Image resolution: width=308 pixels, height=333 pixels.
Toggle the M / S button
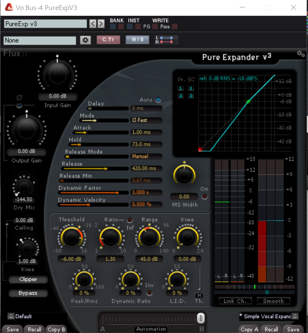[x=137, y=40]
